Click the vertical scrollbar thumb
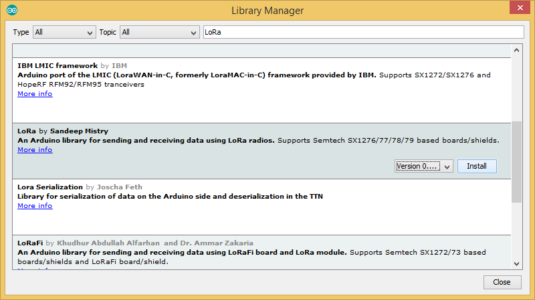Screen dimensions: 535x300 tap(516, 162)
